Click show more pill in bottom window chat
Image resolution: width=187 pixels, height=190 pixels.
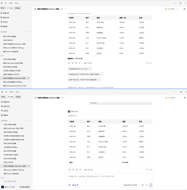120,103
